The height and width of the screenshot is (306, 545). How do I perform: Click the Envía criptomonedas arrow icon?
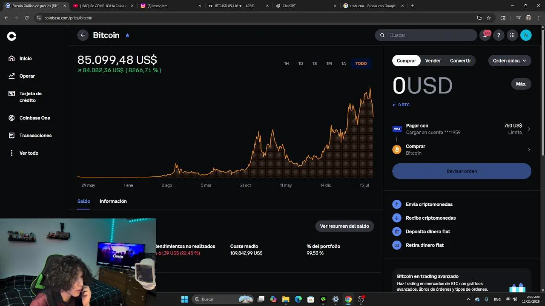coord(397,204)
